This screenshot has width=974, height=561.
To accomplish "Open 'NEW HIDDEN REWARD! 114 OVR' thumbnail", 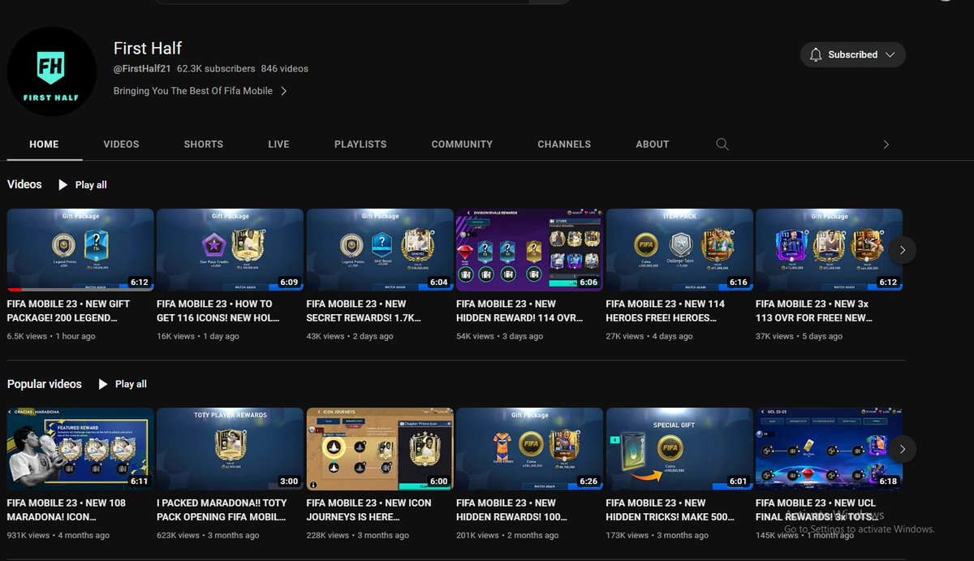I will point(529,250).
